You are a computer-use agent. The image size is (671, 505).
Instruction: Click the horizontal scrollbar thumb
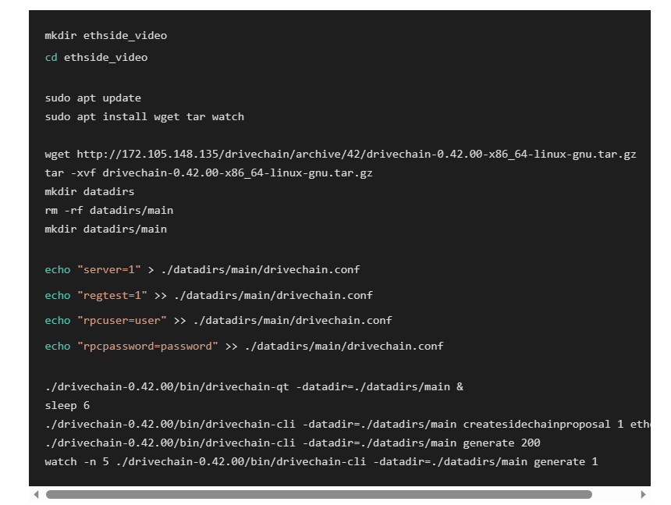click(318, 494)
